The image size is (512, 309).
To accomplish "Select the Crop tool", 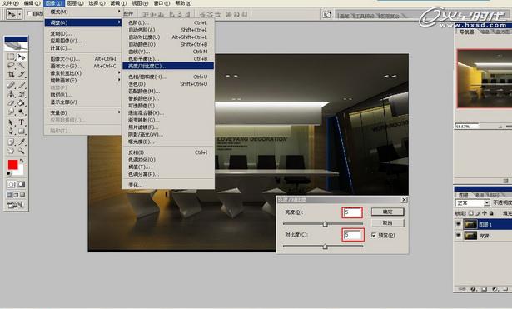I will coord(11,74).
